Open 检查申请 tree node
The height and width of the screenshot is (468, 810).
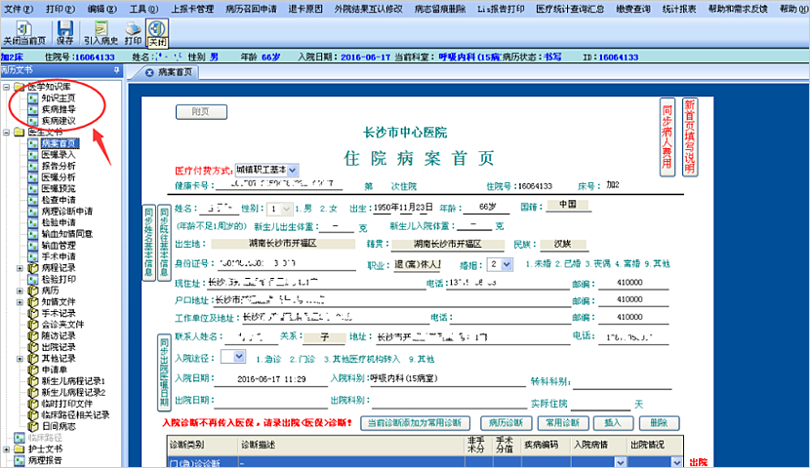coord(59,200)
